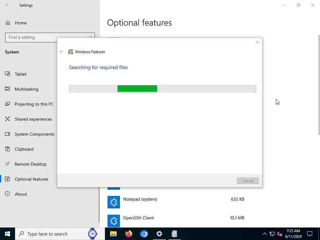Click the muted volume tray icon

pos(280,234)
